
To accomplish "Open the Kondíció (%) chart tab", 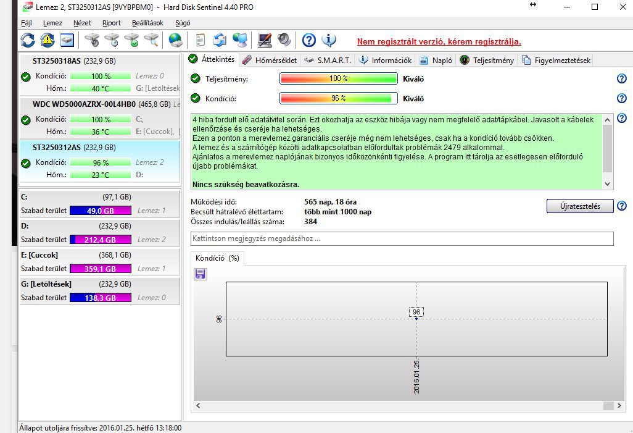I will coord(217,258).
